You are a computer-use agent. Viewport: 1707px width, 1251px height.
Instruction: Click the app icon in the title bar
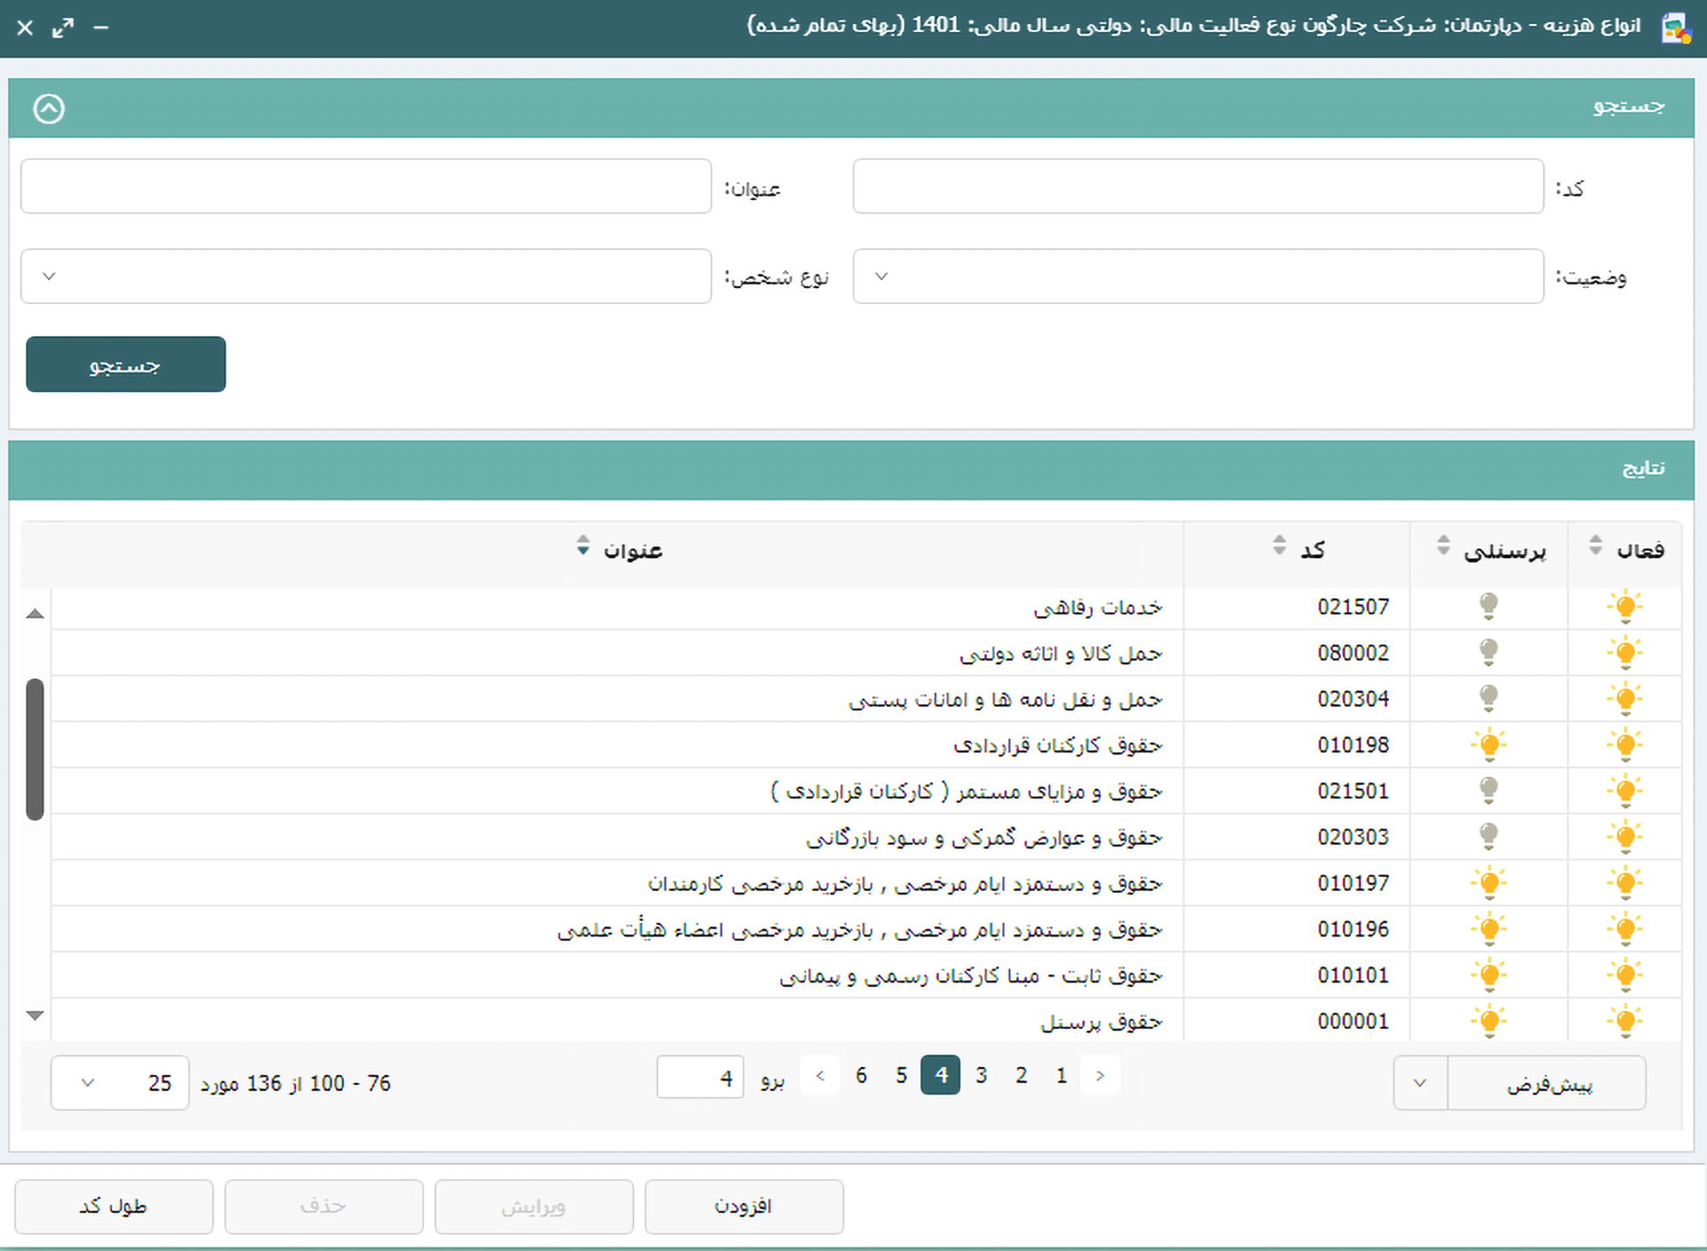pos(1676,27)
